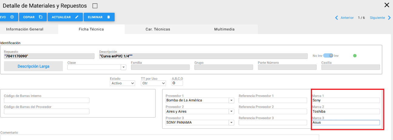The image size is (393, 140).
Task: Open the Car. Técnicas tab
Action: [x=158, y=29]
